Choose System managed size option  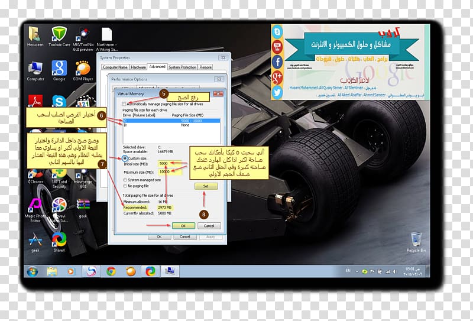[x=125, y=180]
